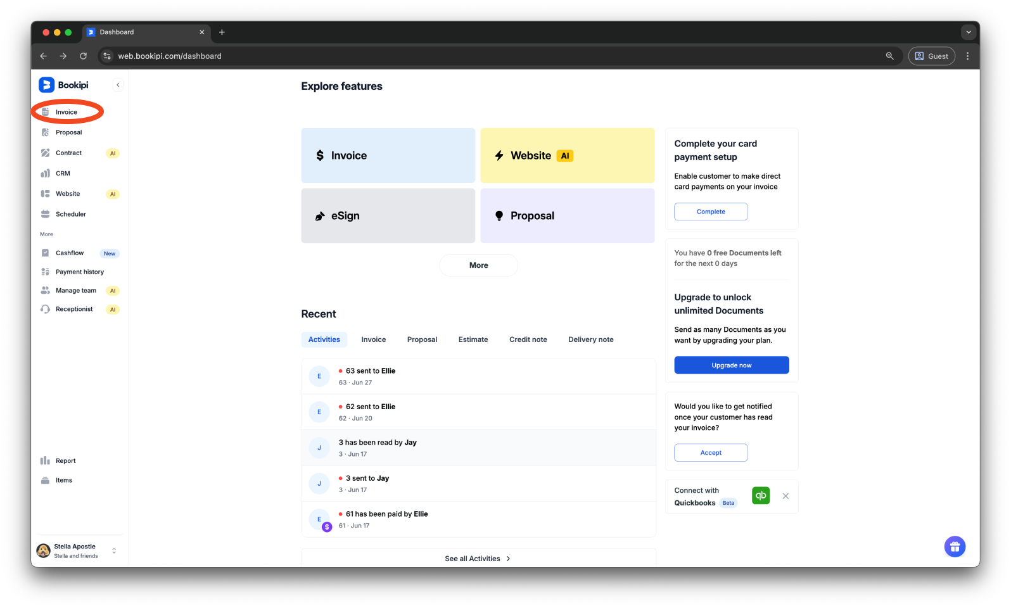
Task: View site information icon in address bar
Action: pyautogui.click(x=107, y=56)
